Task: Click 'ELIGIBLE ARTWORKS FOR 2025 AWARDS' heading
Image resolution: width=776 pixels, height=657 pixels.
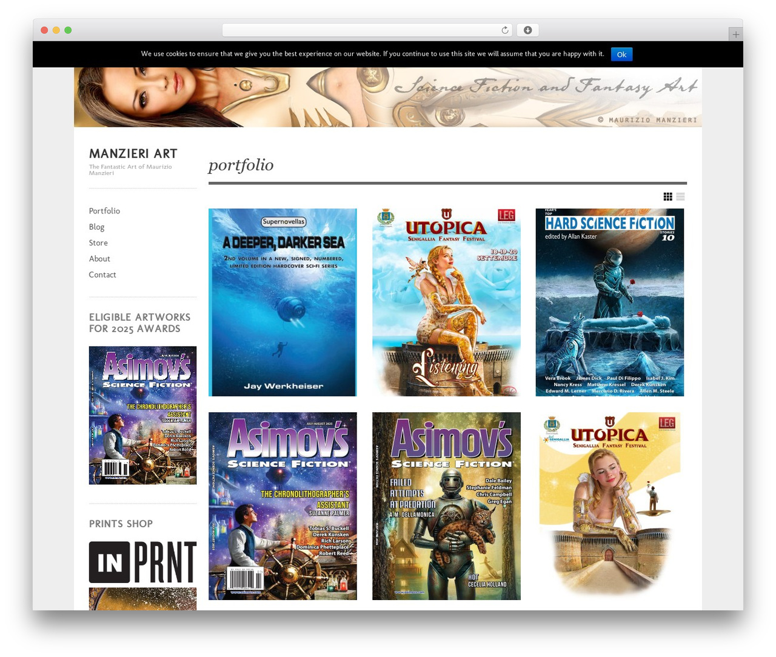Action: (x=139, y=323)
